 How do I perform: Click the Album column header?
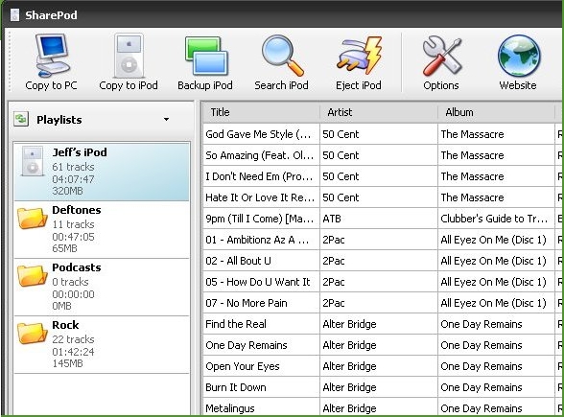(497, 112)
